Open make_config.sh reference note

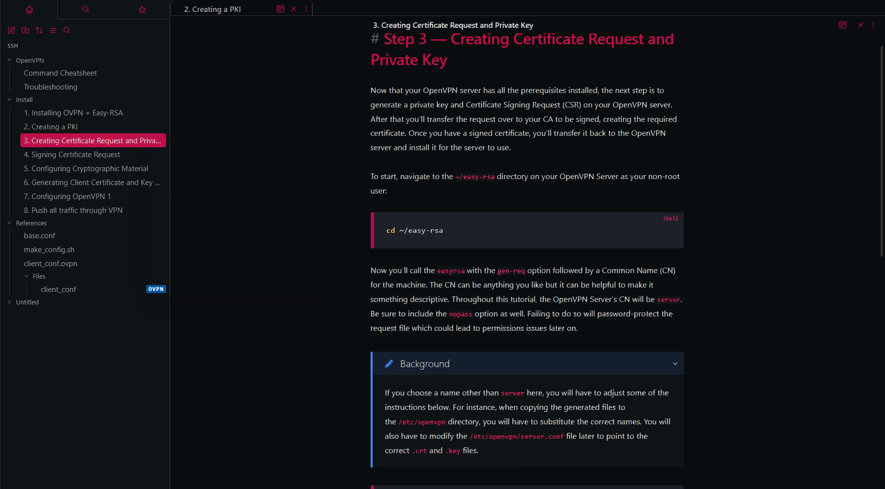tap(49, 250)
